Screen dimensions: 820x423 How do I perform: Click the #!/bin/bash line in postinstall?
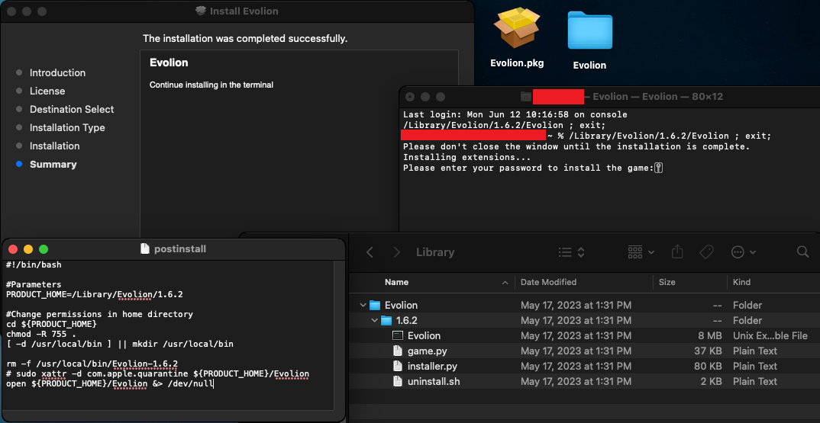(34, 264)
